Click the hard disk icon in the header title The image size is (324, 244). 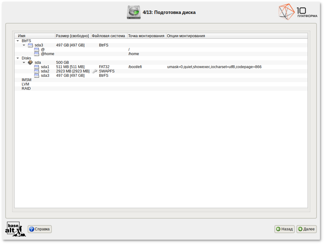(x=134, y=12)
